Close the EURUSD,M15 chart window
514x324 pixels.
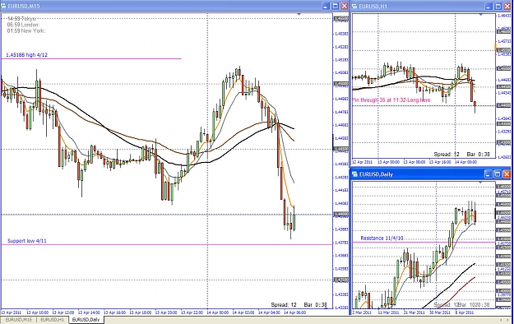click(345, 7)
